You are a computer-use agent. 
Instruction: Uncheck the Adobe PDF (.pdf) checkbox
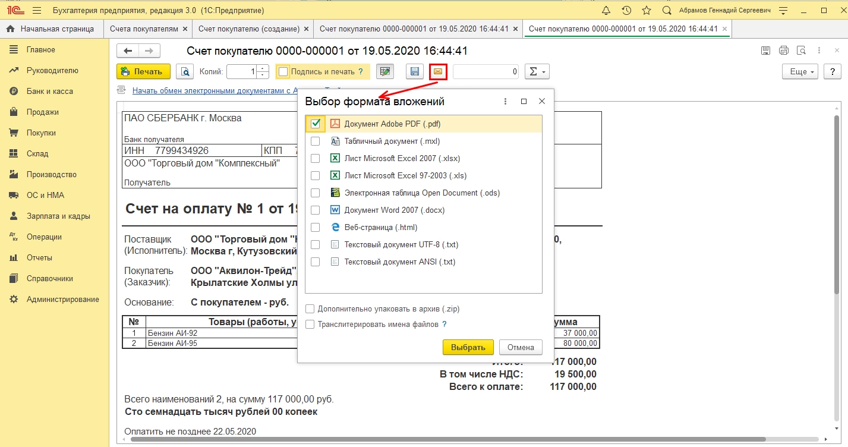[x=316, y=124]
